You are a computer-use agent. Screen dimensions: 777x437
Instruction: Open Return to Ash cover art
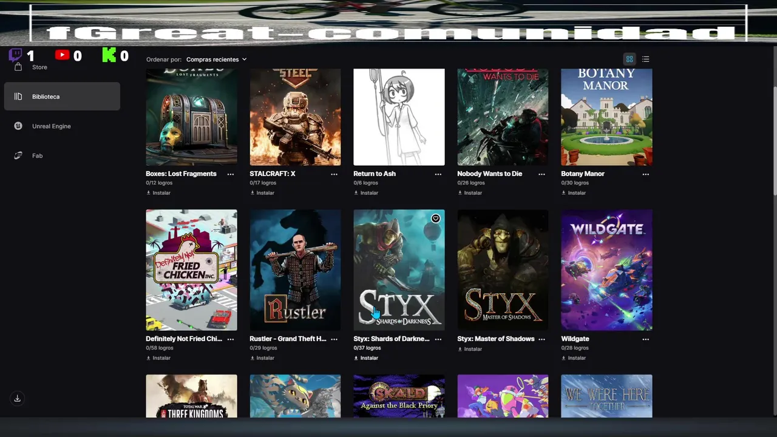click(399, 117)
